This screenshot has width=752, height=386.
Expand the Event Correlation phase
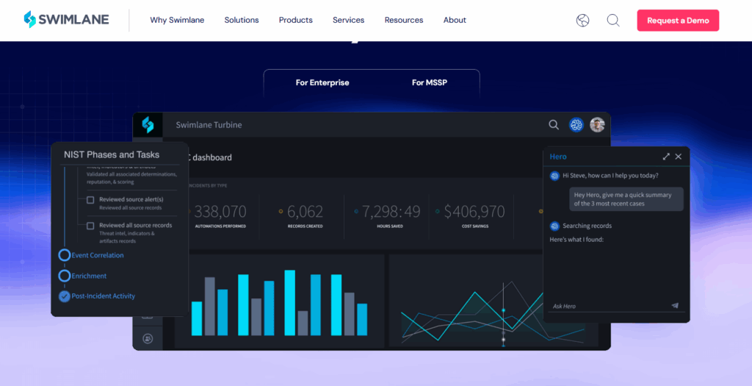65,255
